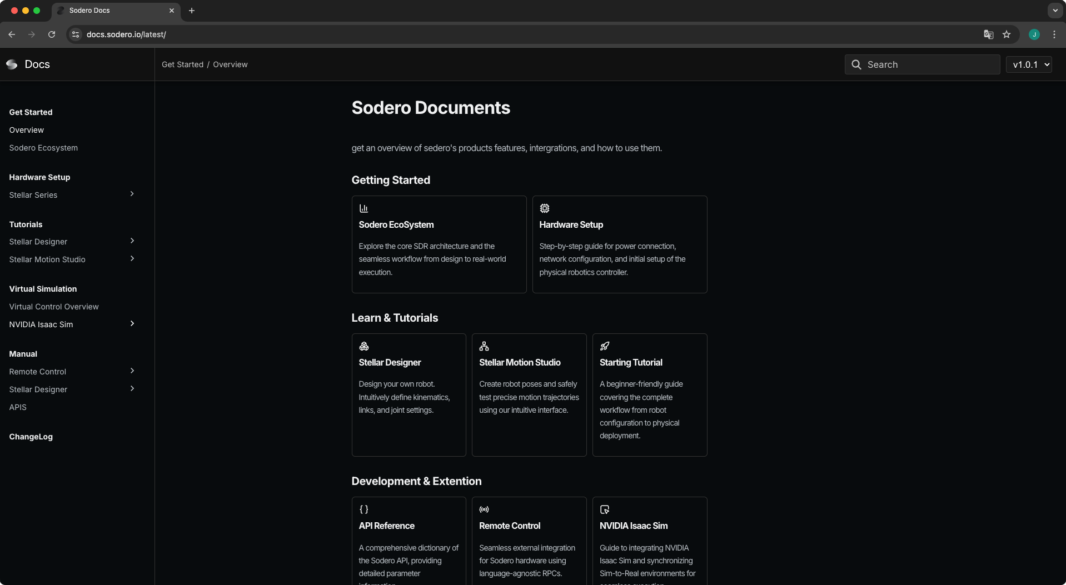Viewport: 1066px width, 585px height.
Task: Open ChangeLog in the sidebar
Action: [31, 437]
